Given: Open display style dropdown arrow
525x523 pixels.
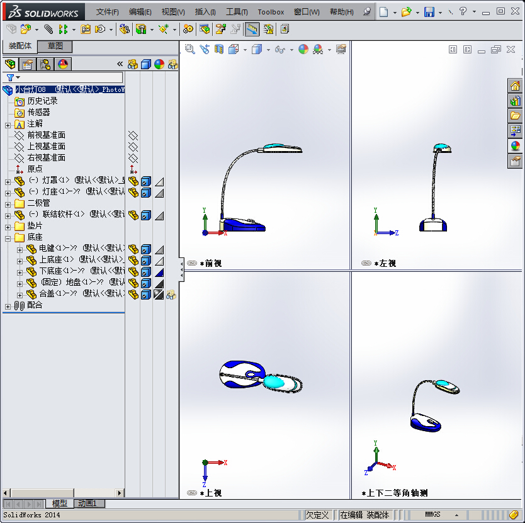Looking at the screenshot, I should pos(268,50).
